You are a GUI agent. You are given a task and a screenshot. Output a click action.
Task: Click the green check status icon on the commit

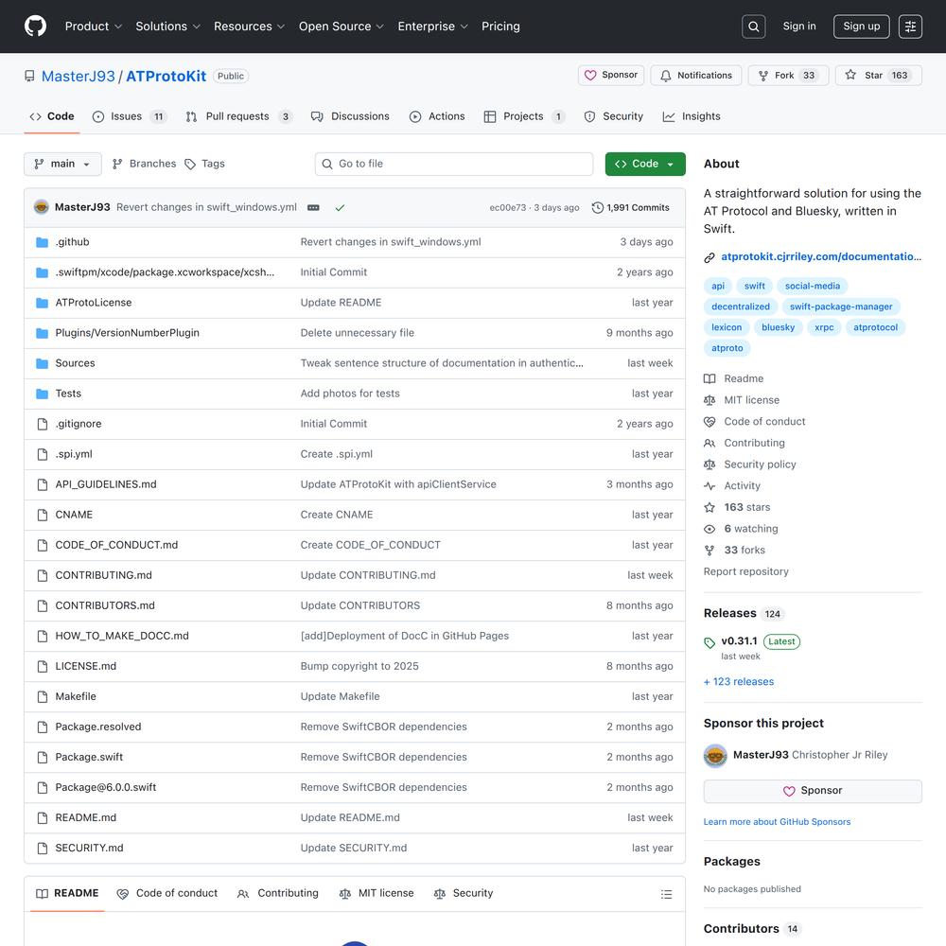(x=340, y=207)
